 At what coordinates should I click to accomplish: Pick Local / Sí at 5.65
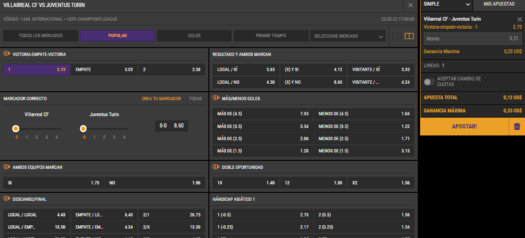click(x=246, y=70)
